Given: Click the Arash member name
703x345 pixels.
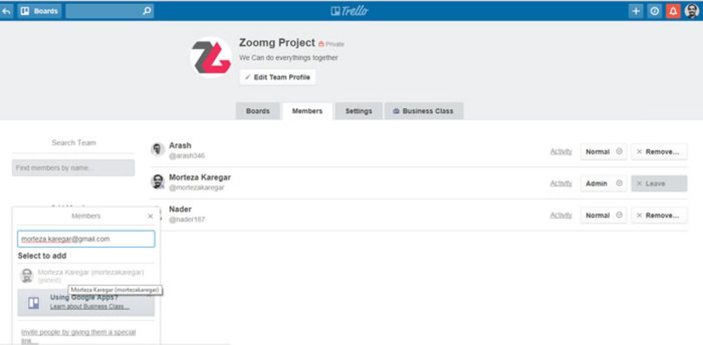Looking at the screenshot, I should [180, 146].
